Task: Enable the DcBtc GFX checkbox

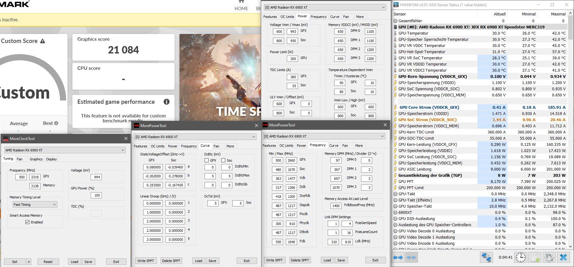Action: (x=206, y=160)
